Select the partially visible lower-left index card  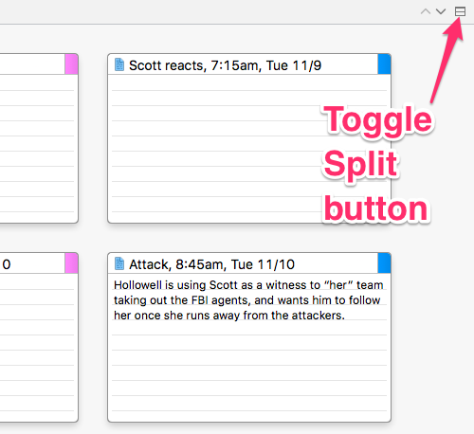coord(39,337)
